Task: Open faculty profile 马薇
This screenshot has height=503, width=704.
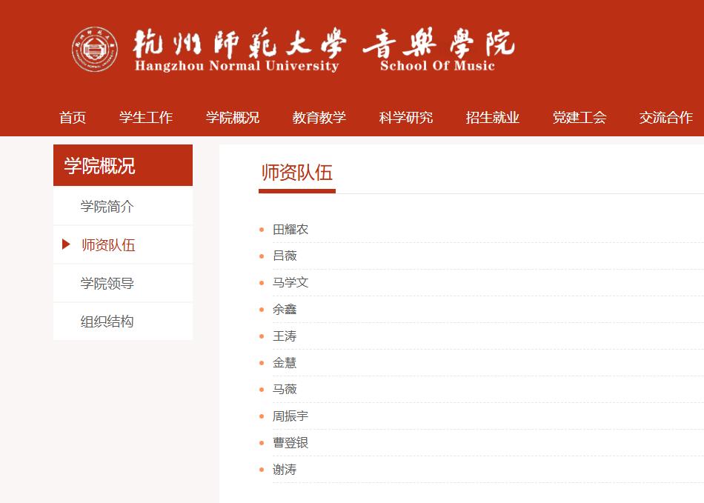Action: [285, 390]
